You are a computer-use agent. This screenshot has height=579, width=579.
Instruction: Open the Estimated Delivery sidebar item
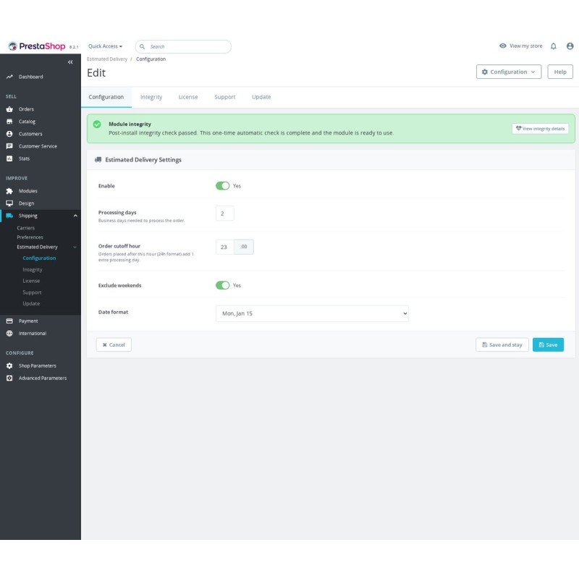pyautogui.click(x=38, y=247)
